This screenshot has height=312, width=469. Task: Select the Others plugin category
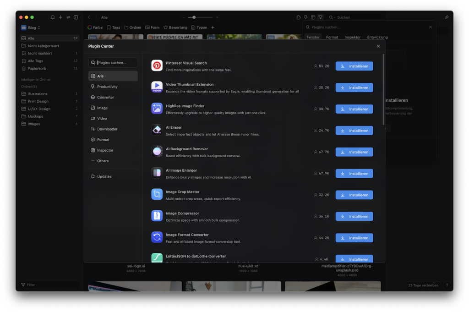113,161
